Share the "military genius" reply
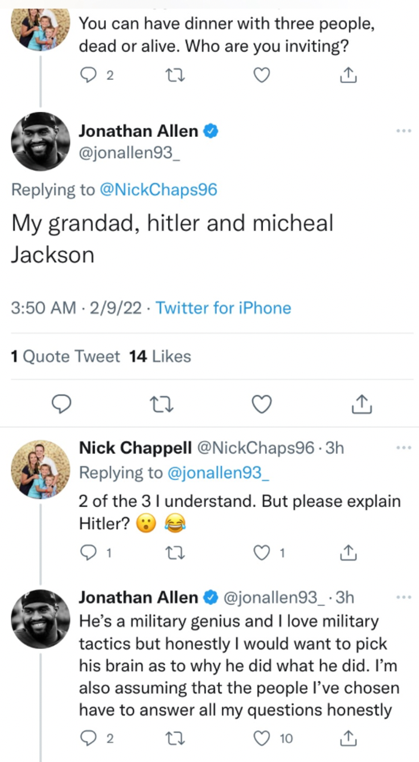 [348, 738]
